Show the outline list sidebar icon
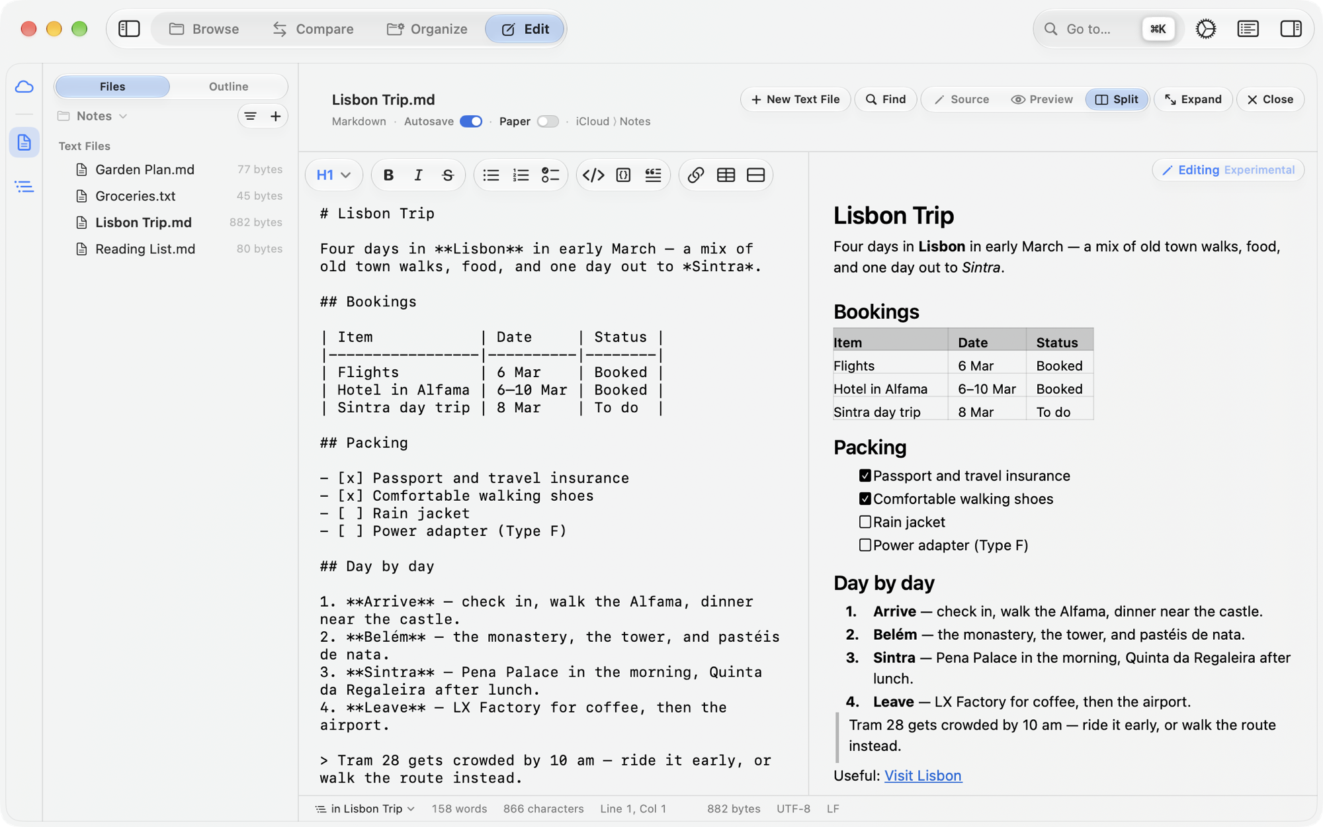 pos(24,187)
